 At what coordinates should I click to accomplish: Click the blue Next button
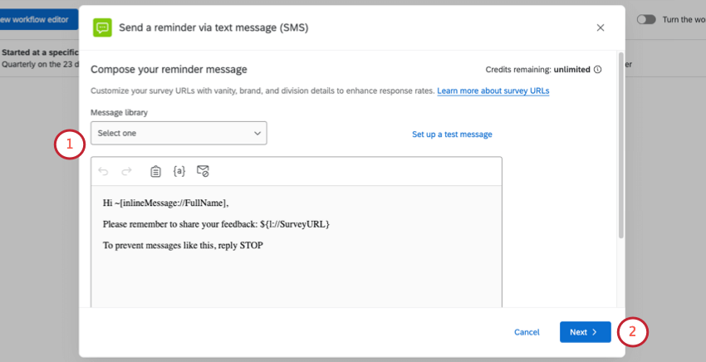pos(586,332)
